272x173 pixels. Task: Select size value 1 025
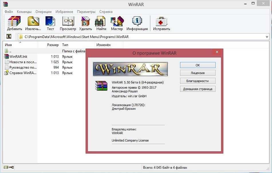coord(55,62)
